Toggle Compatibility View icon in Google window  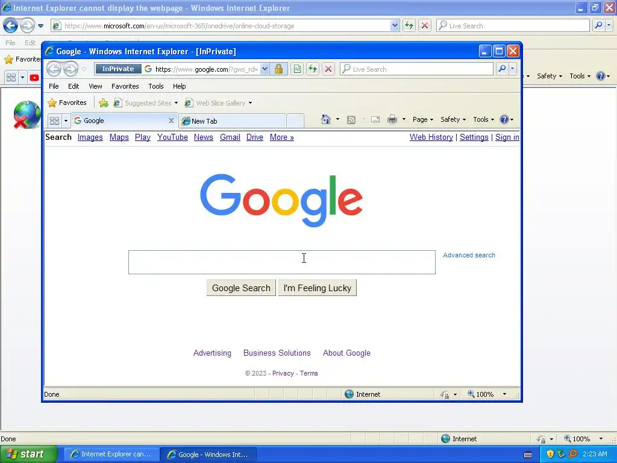(297, 69)
